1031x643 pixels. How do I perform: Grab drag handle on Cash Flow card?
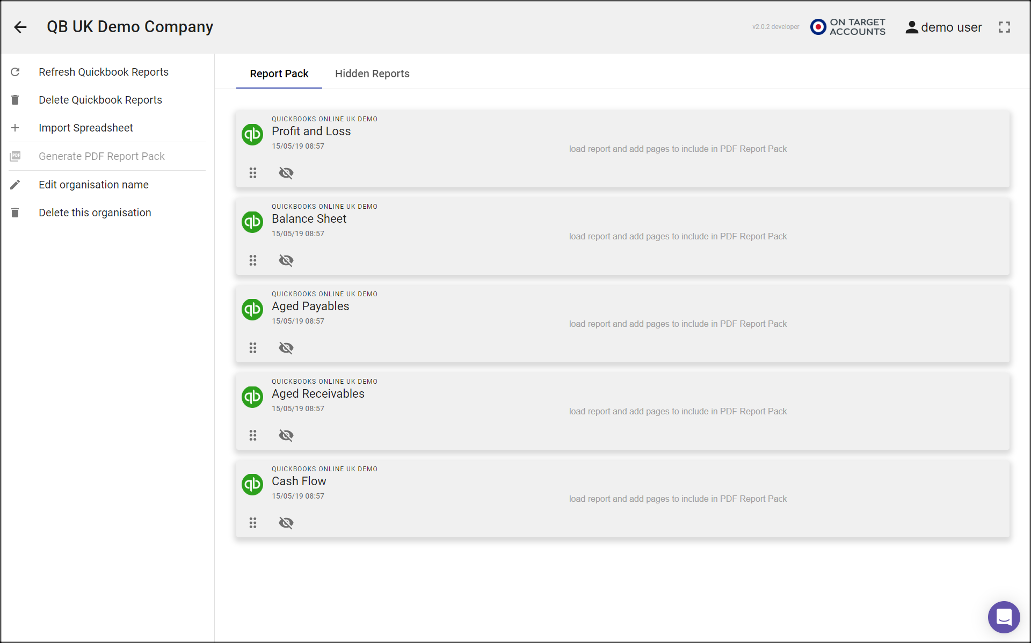pyautogui.click(x=253, y=523)
